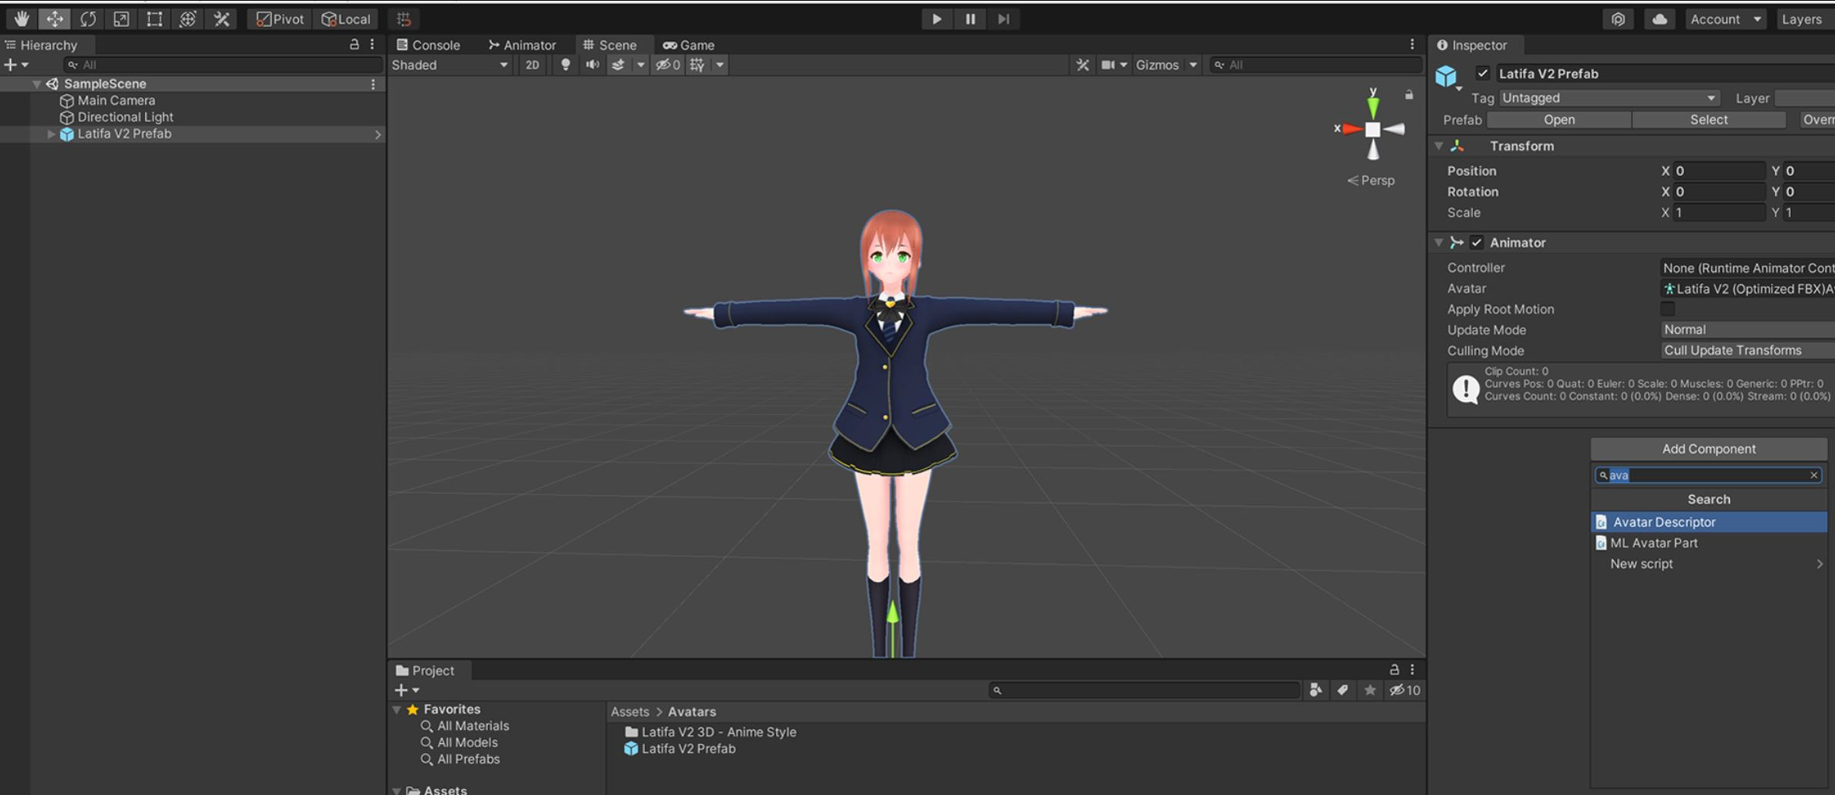Clear the component search text
Image resolution: width=1835 pixels, height=795 pixels.
coord(1813,475)
